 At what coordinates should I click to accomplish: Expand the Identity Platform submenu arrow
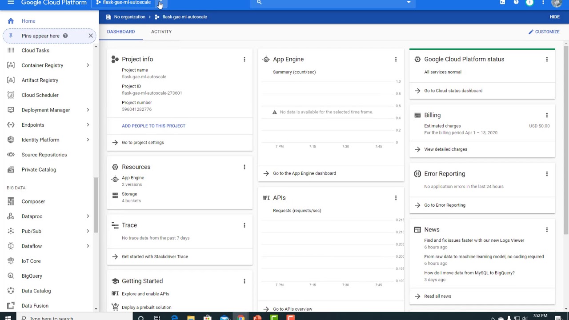point(88,140)
